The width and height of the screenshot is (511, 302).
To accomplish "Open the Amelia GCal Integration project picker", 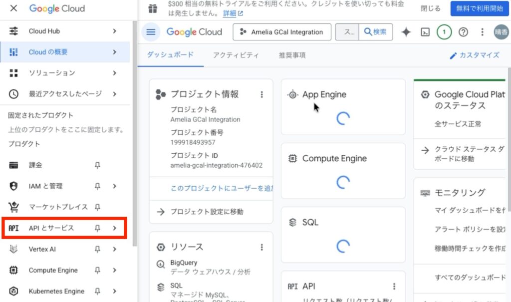I will tap(282, 32).
